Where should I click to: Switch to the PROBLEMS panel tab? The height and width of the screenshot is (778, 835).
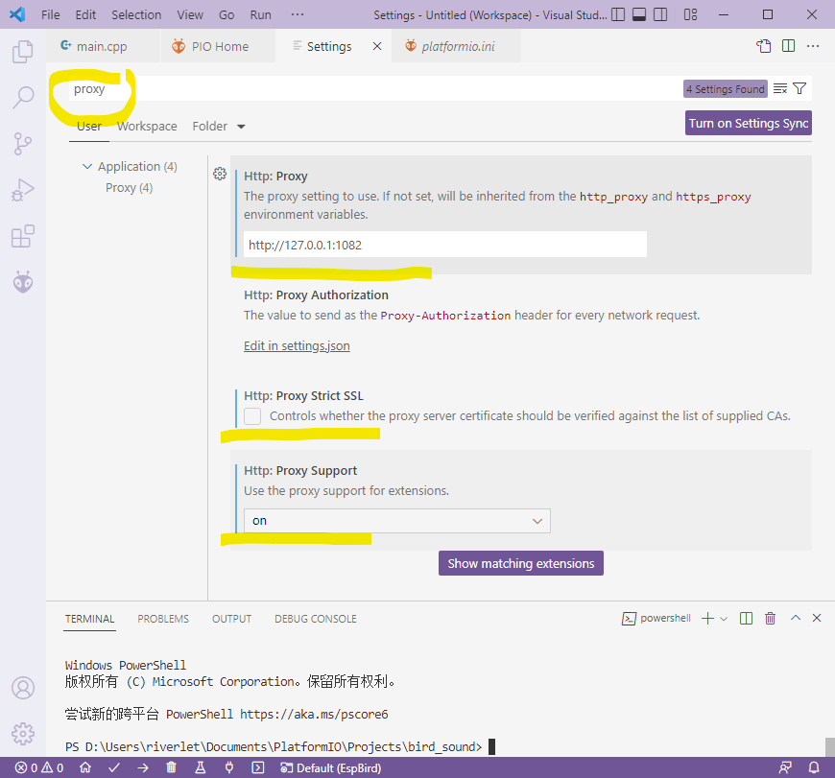[x=163, y=619]
